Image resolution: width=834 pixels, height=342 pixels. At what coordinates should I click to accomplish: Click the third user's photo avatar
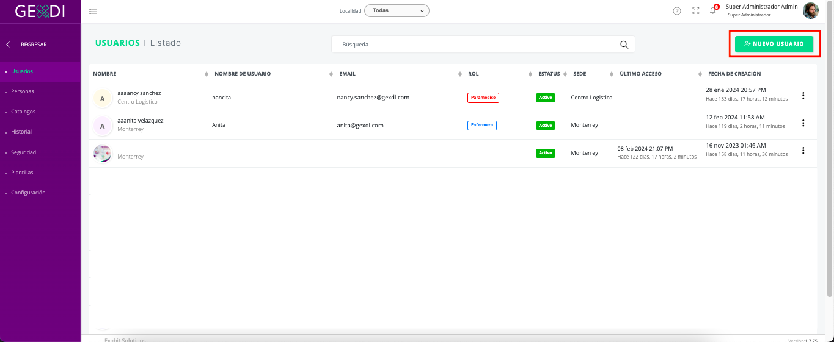[102, 153]
